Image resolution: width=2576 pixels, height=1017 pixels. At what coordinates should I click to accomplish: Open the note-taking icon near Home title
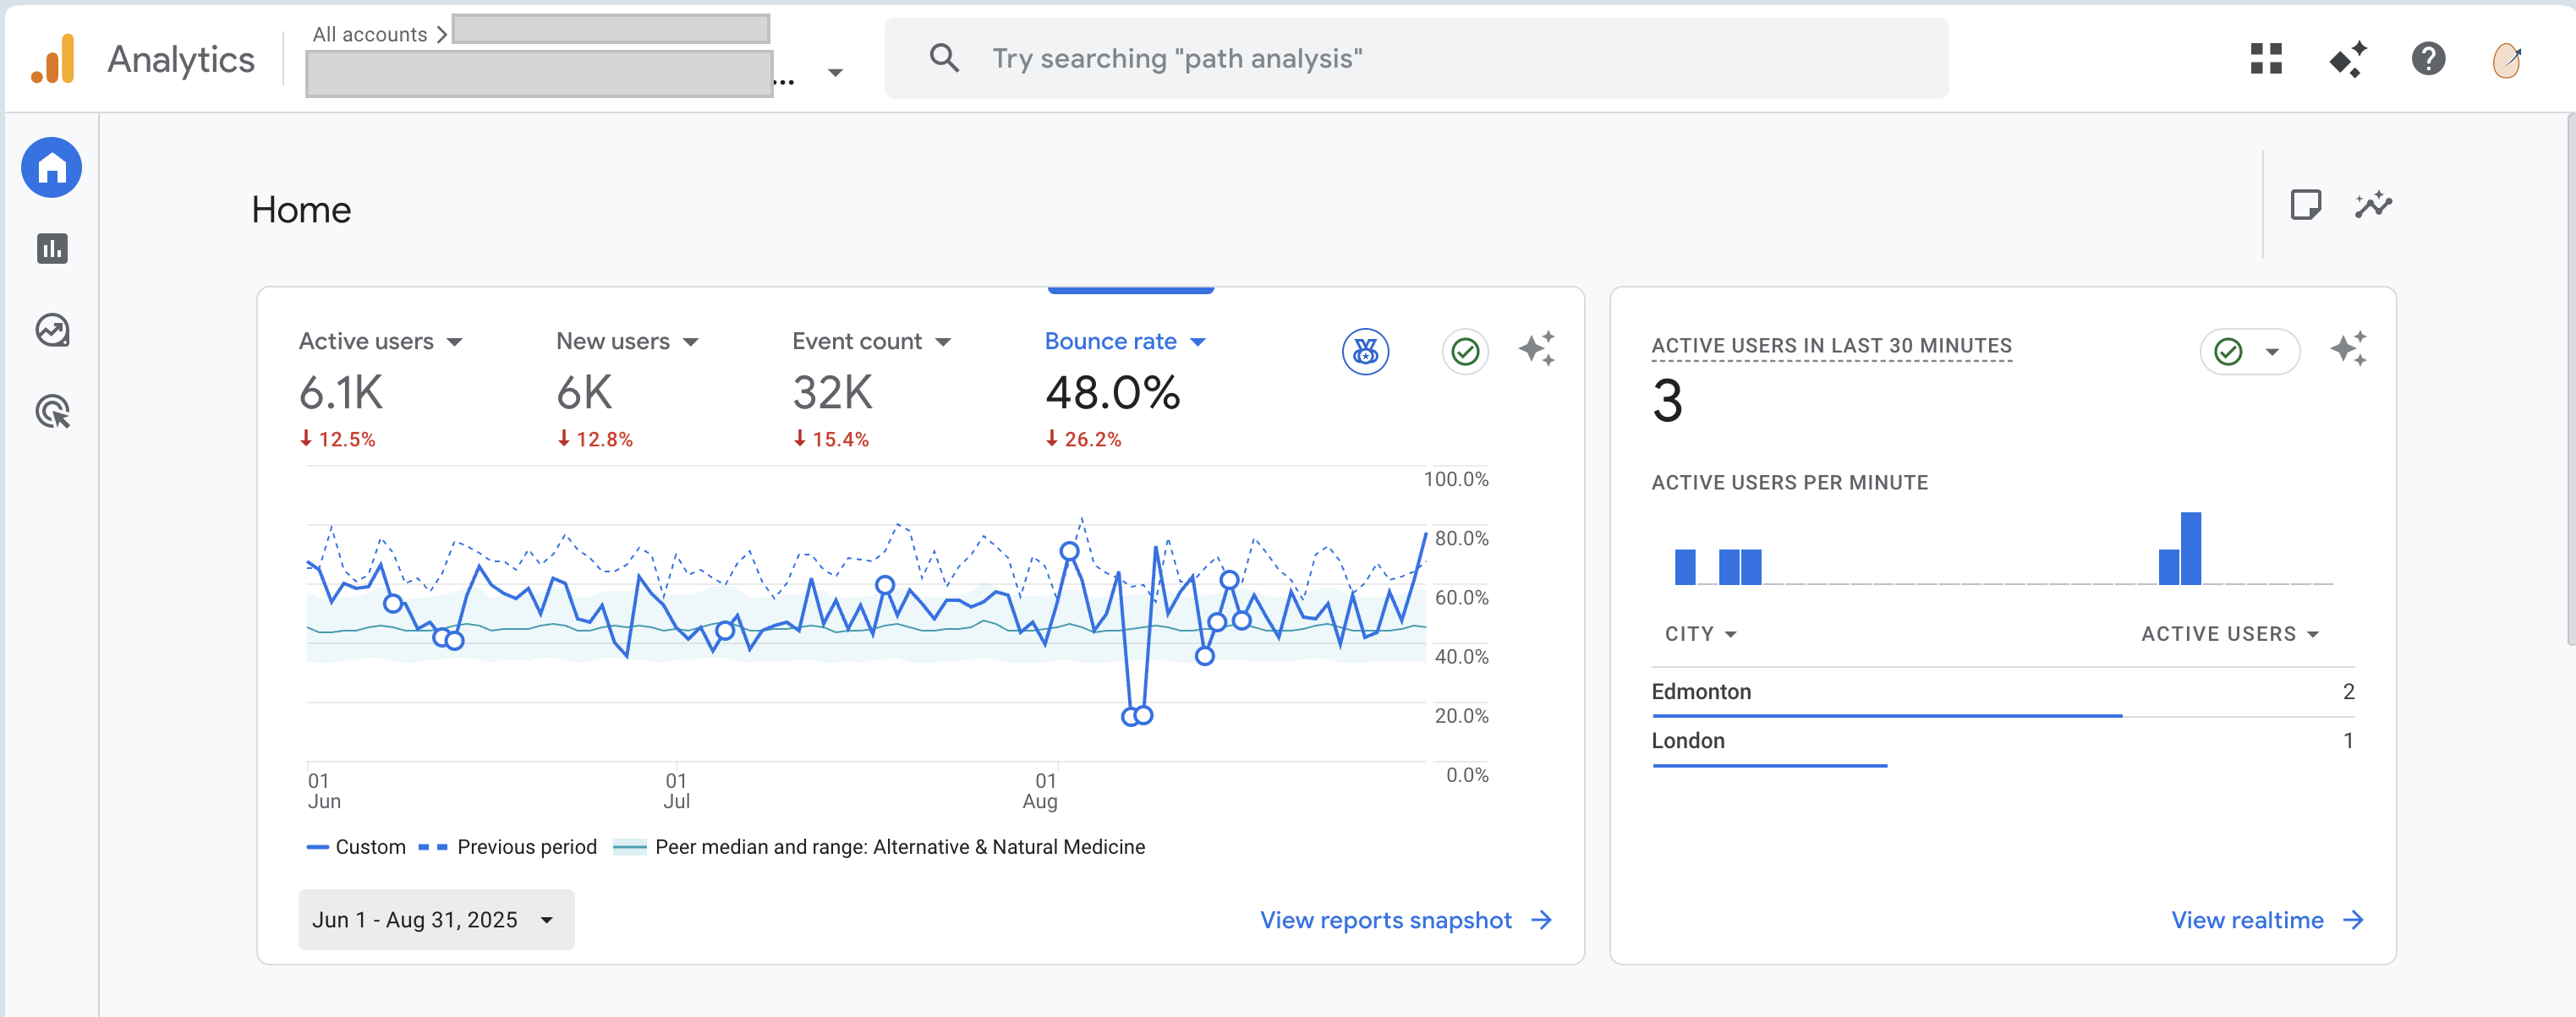point(2307,204)
